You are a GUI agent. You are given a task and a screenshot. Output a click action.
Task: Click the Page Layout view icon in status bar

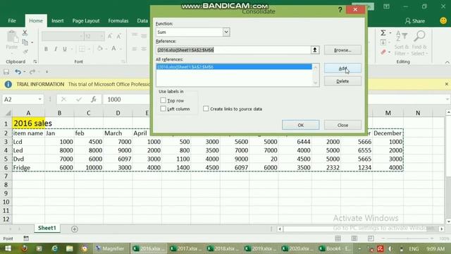pos(354,238)
